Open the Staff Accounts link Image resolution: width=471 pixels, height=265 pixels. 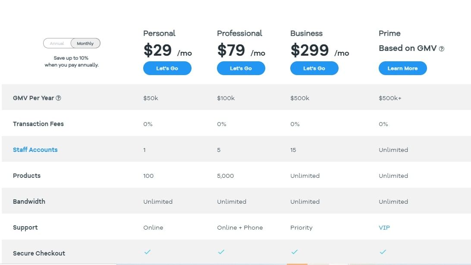point(35,150)
